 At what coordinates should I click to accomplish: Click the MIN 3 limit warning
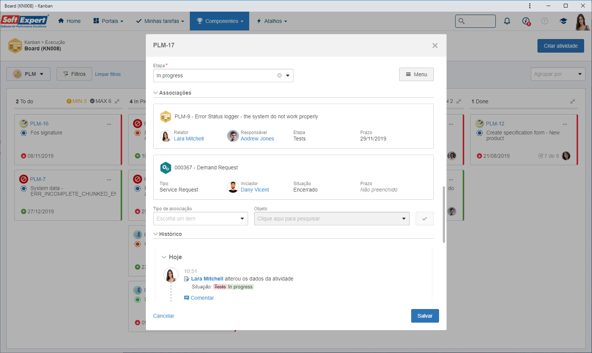coord(76,101)
